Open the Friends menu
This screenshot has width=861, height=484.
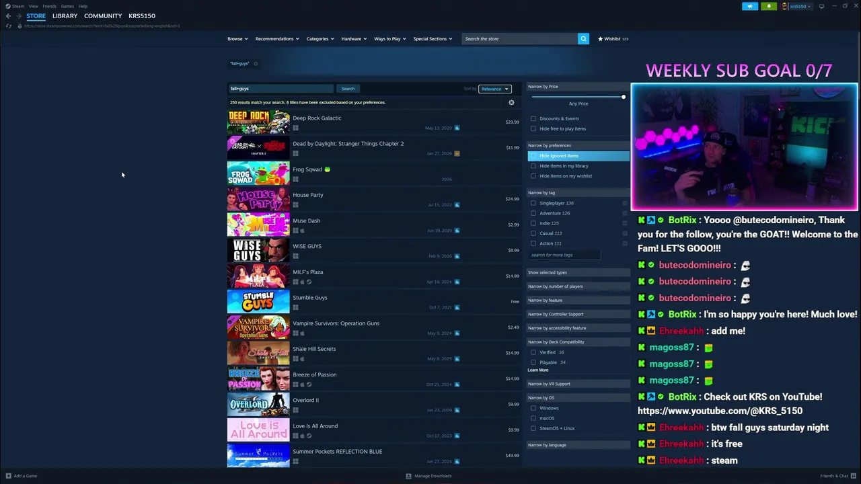[x=49, y=6]
